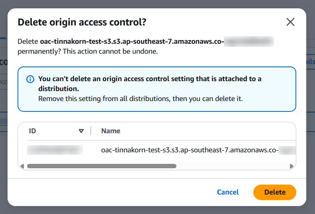Click the oac-tinnakorn-test-s3 name in the table row

(x=190, y=150)
